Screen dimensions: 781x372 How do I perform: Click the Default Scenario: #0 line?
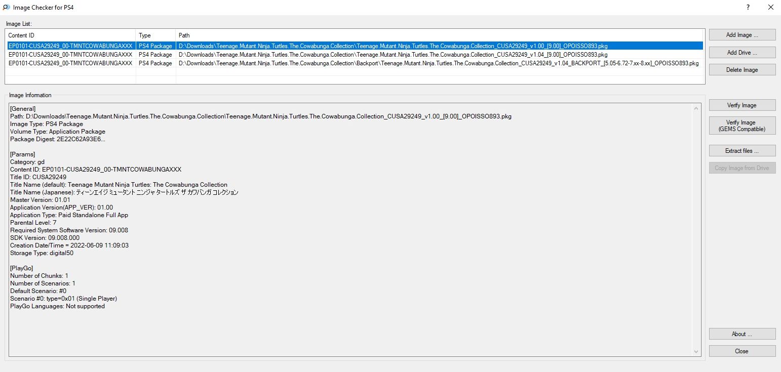point(38,291)
